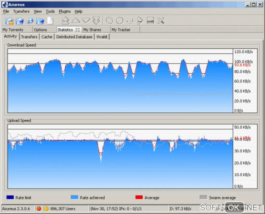
Task: Click the move to top double-arrow icon
Action: tap(65, 21)
